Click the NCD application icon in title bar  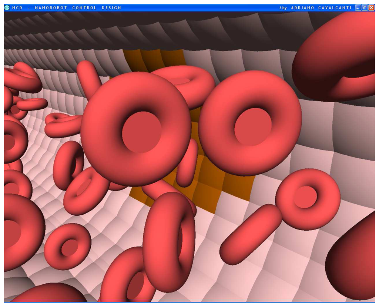(7, 7)
